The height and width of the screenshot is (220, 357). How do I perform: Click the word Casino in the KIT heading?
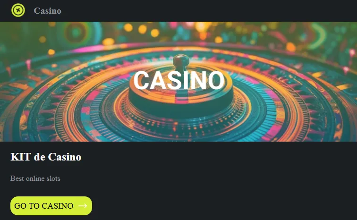pos(65,157)
